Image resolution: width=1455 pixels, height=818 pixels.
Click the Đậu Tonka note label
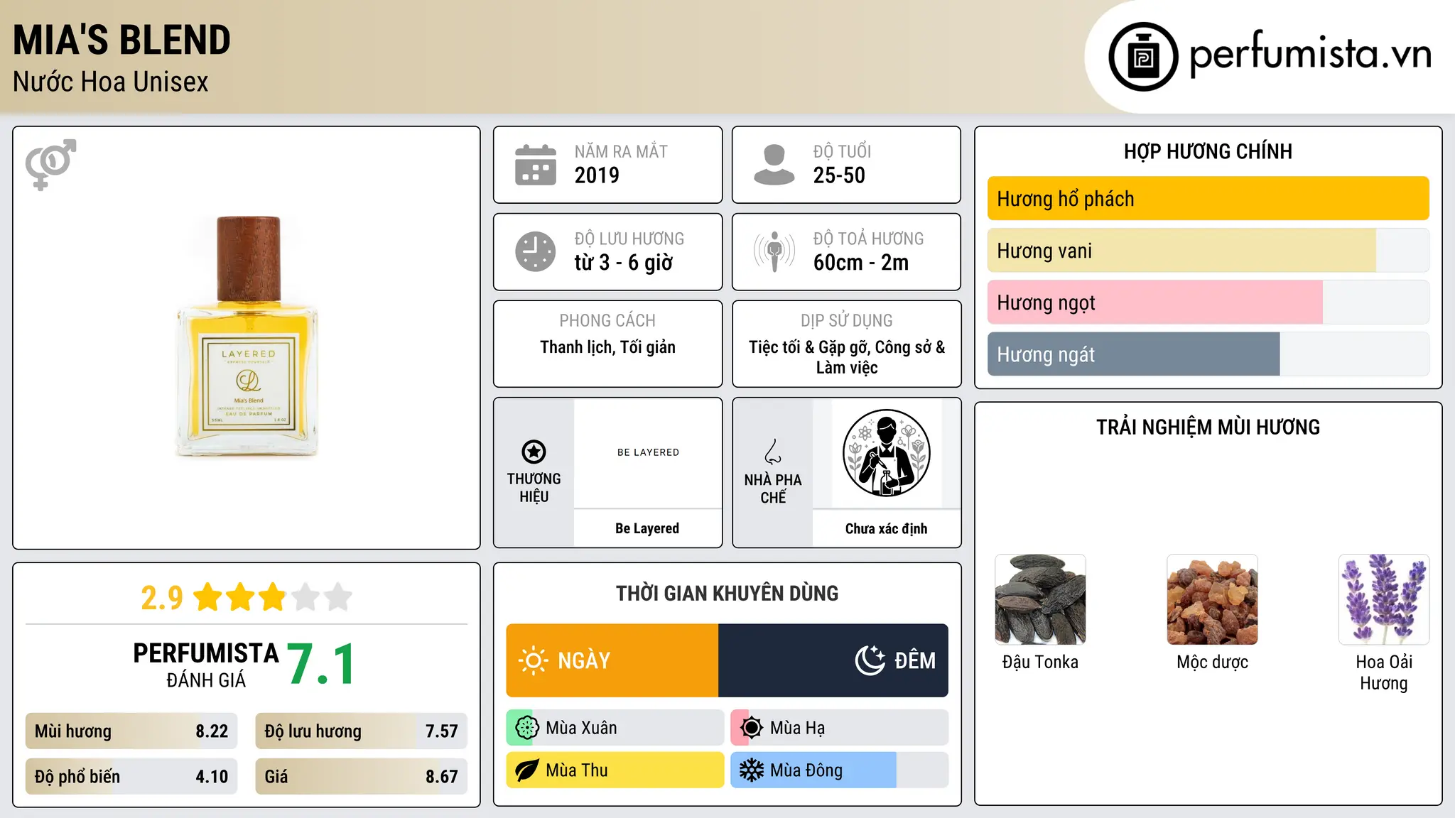click(1040, 662)
